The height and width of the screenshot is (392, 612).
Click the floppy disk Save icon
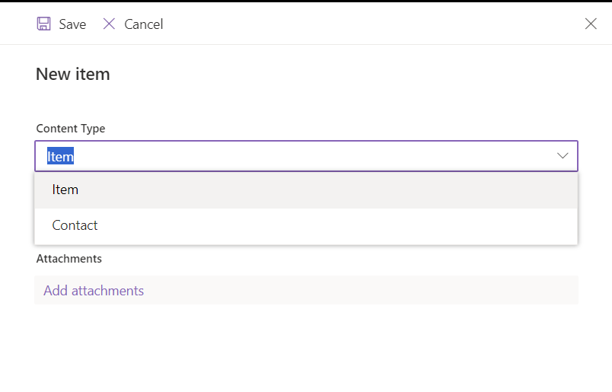[x=43, y=24]
